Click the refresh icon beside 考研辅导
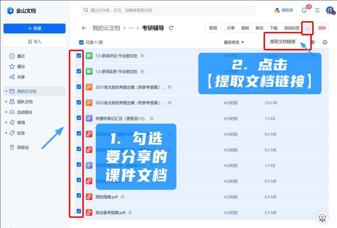Image resolution: width=337 pixels, height=228 pixels. [x=171, y=28]
